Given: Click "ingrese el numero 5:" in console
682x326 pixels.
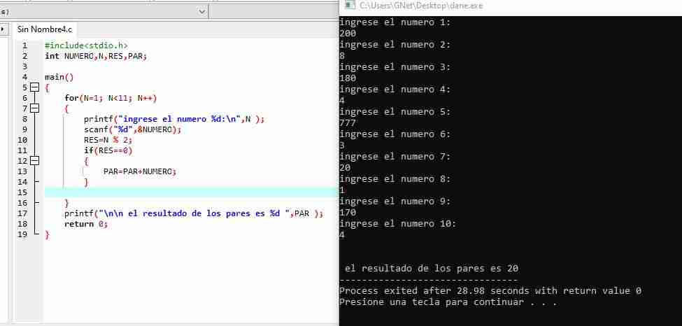Looking at the screenshot, I should [x=395, y=112].
